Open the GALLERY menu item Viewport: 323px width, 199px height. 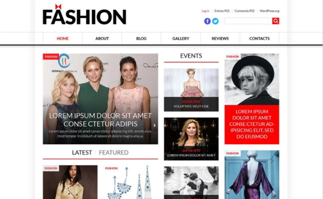(180, 38)
